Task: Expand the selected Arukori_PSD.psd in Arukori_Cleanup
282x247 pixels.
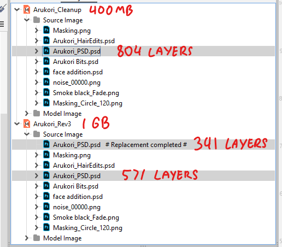Action: click(37, 51)
